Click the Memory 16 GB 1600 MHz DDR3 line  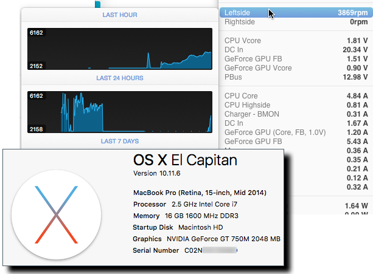point(186,216)
